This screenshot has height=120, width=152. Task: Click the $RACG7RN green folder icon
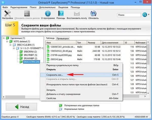(x=21, y=62)
